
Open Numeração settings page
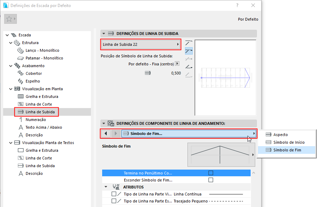coord(35,120)
